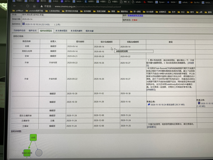Click the browser home icon

pyautogui.click(x=34, y=6)
